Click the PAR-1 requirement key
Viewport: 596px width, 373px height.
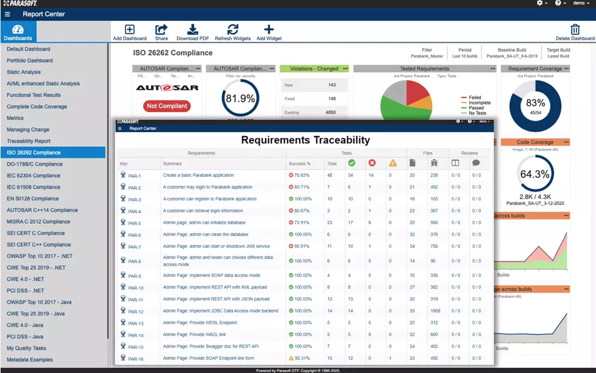pos(134,176)
